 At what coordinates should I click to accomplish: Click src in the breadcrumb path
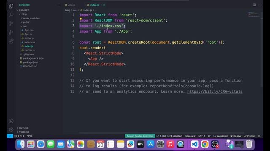click(75, 10)
